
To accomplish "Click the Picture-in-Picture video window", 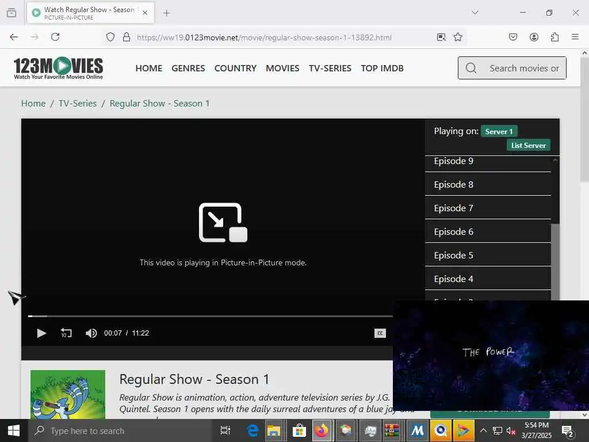I will [x=491, y=355].
